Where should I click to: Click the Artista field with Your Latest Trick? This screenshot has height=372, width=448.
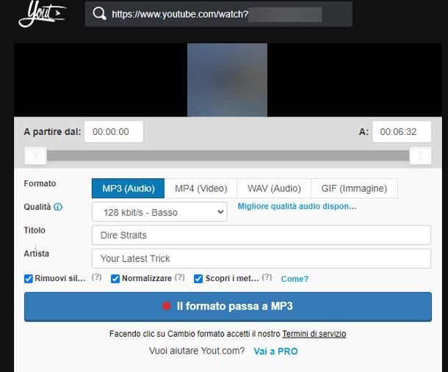pos(261,258)
